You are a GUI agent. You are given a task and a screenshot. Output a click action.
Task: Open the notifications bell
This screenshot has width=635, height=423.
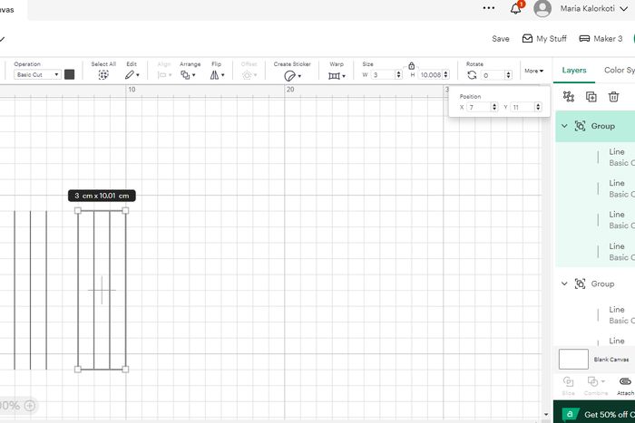(515, 8)
